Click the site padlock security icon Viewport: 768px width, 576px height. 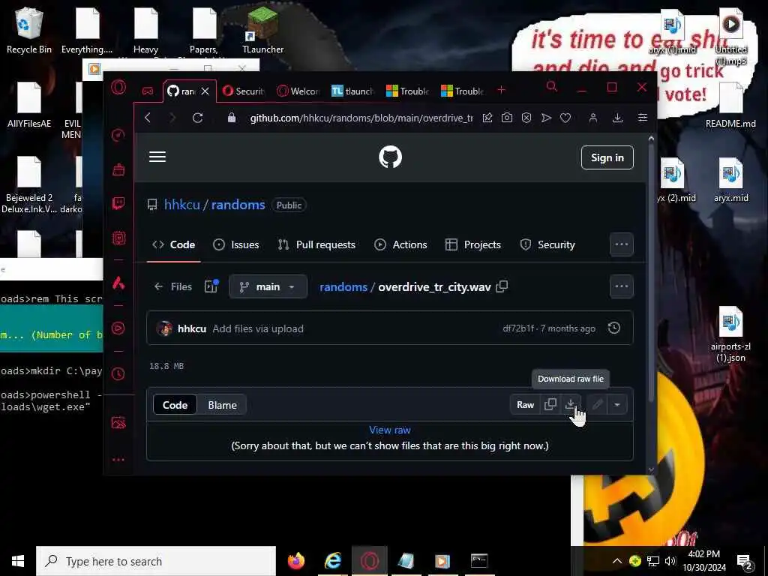tap(232, 118)
